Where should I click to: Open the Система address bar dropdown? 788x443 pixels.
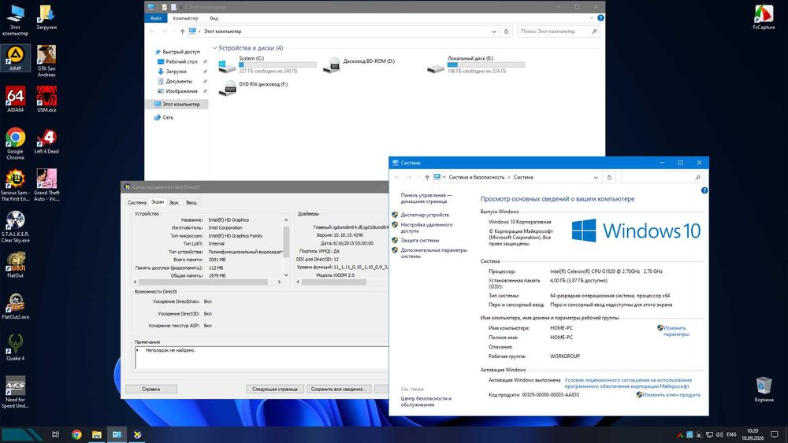(596, 177)
